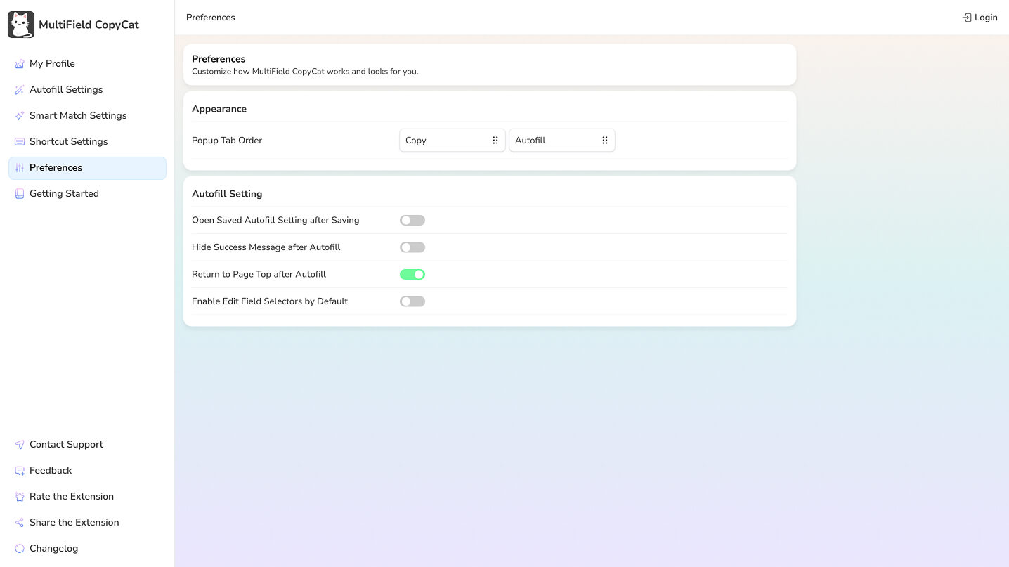Disable Return to Page Top after Autofill
The image size is (1009, 567).
[412, 275]
